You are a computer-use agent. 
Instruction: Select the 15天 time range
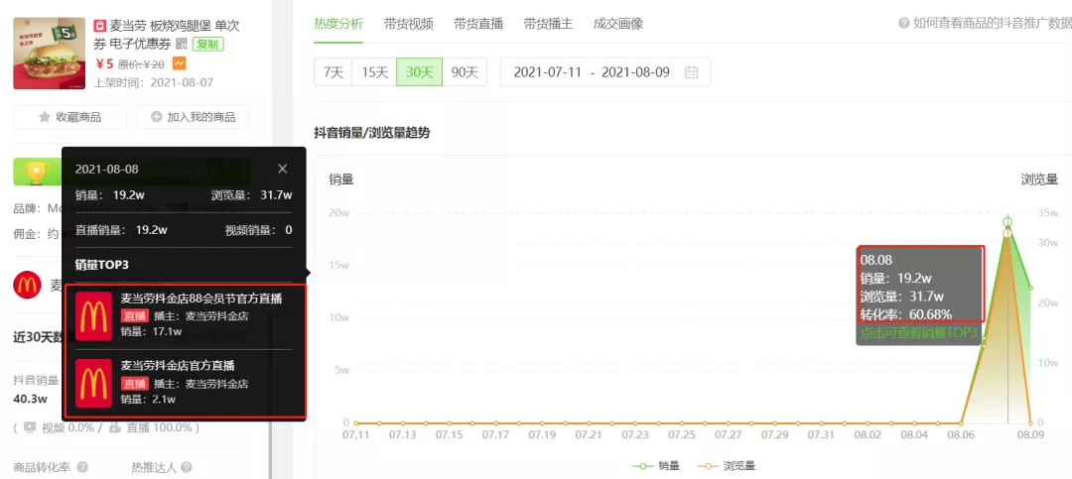click(x=374, y=71)
